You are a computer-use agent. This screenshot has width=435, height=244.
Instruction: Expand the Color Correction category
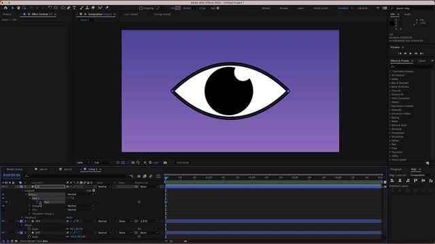[390, 98]
